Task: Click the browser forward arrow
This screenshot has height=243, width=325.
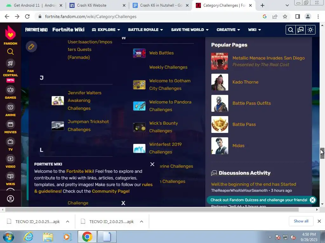Action: [x=17, y=16]
